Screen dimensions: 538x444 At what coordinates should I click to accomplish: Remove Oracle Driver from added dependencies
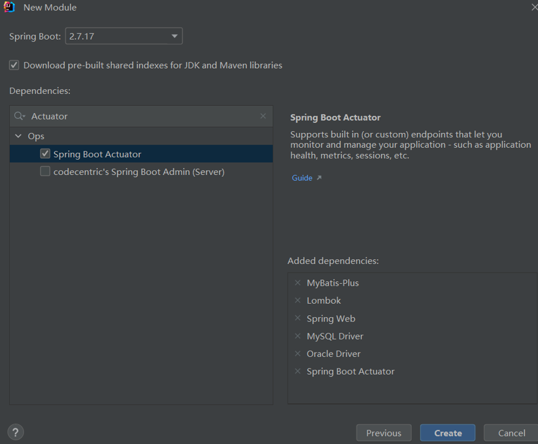pyautogui.click(x=297, y=354)
